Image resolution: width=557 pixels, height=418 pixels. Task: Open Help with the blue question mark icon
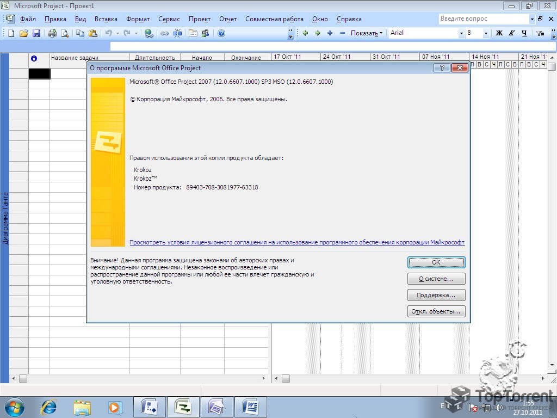pos(221,33)
